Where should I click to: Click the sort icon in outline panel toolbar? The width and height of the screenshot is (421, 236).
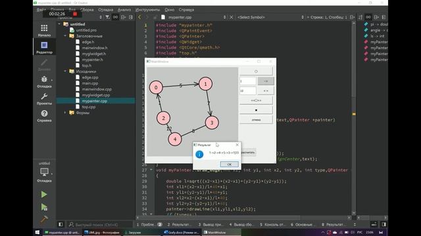(x=360, y=17)
